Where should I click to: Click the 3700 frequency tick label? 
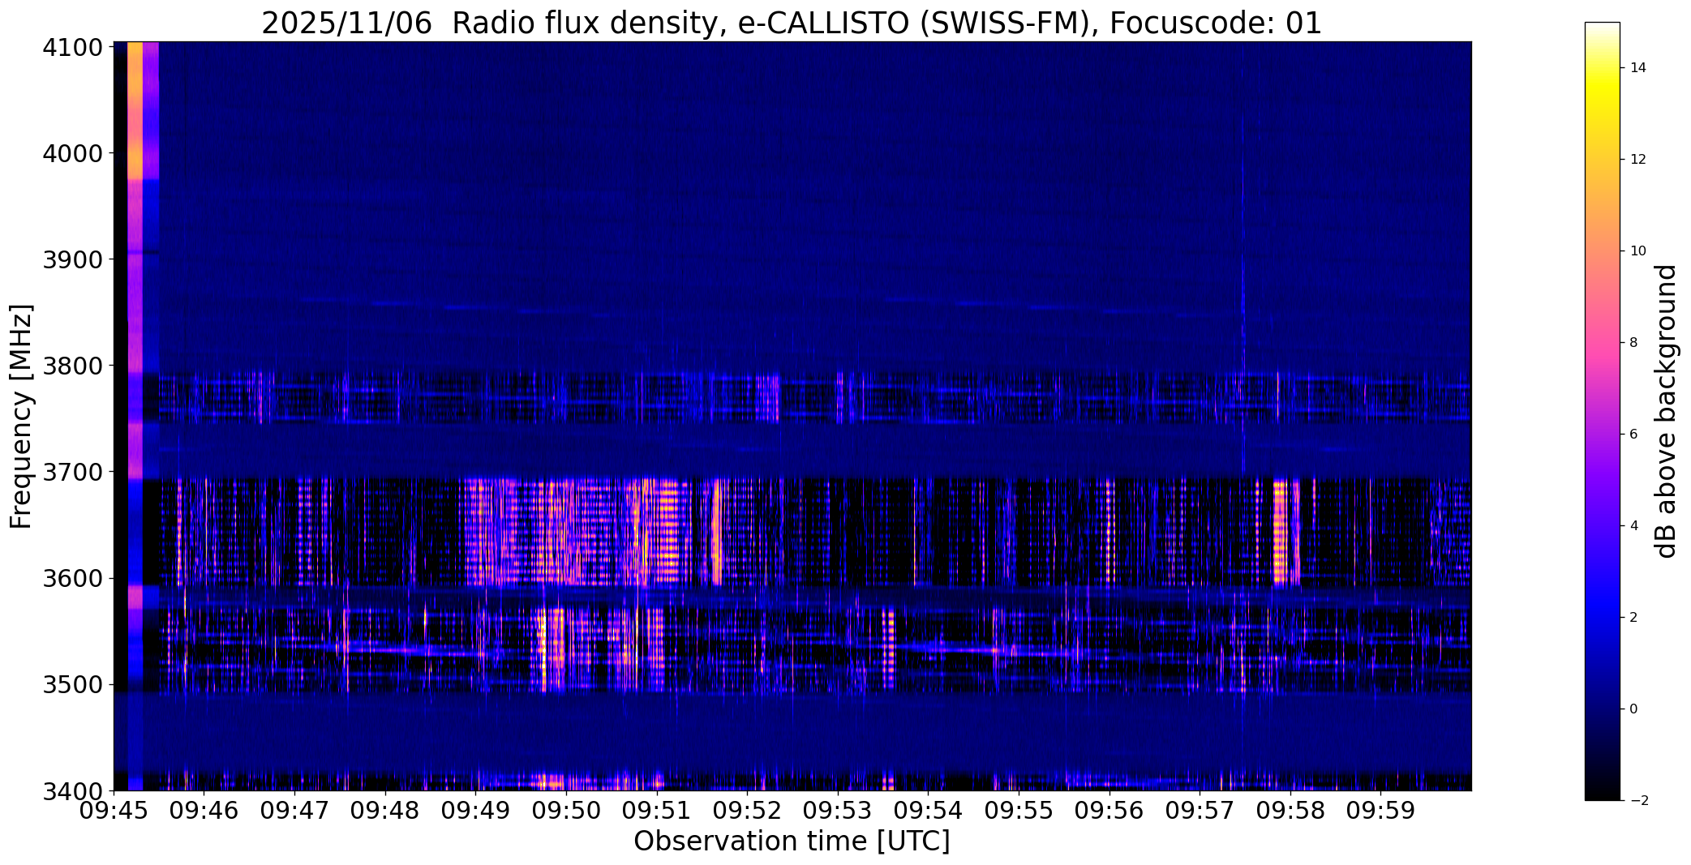(x=72, y=472)
